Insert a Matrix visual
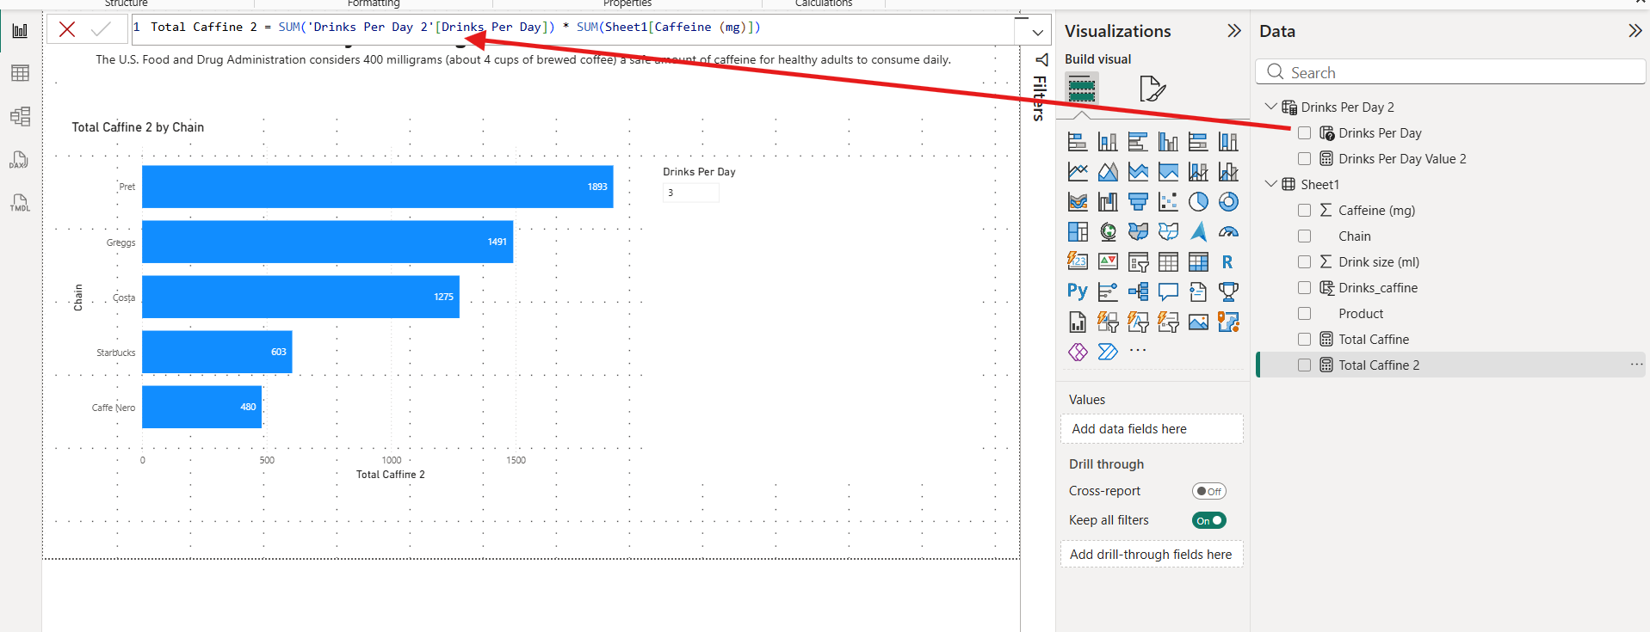1650x632 pixels. pyautogui.click(x=1198, y=262)
